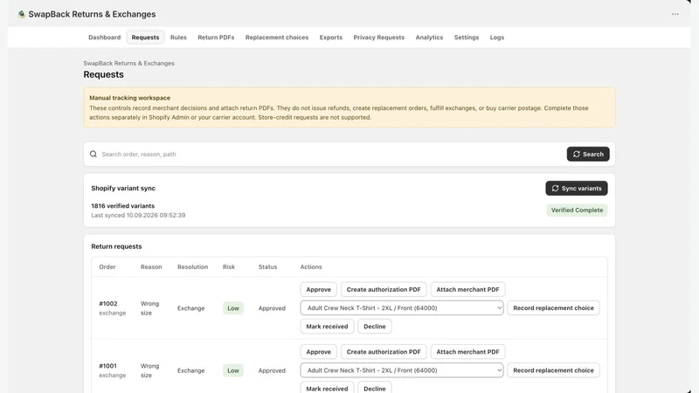Click the Actions column header
The image size is (699, 393).
311,267
